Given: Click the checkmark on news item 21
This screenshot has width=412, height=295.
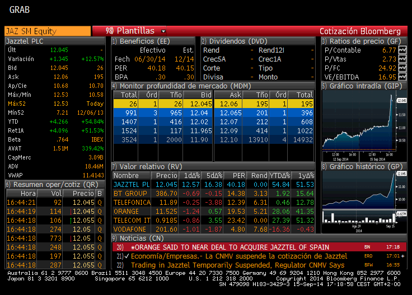Looking at the screenshot, I should 127,256.
